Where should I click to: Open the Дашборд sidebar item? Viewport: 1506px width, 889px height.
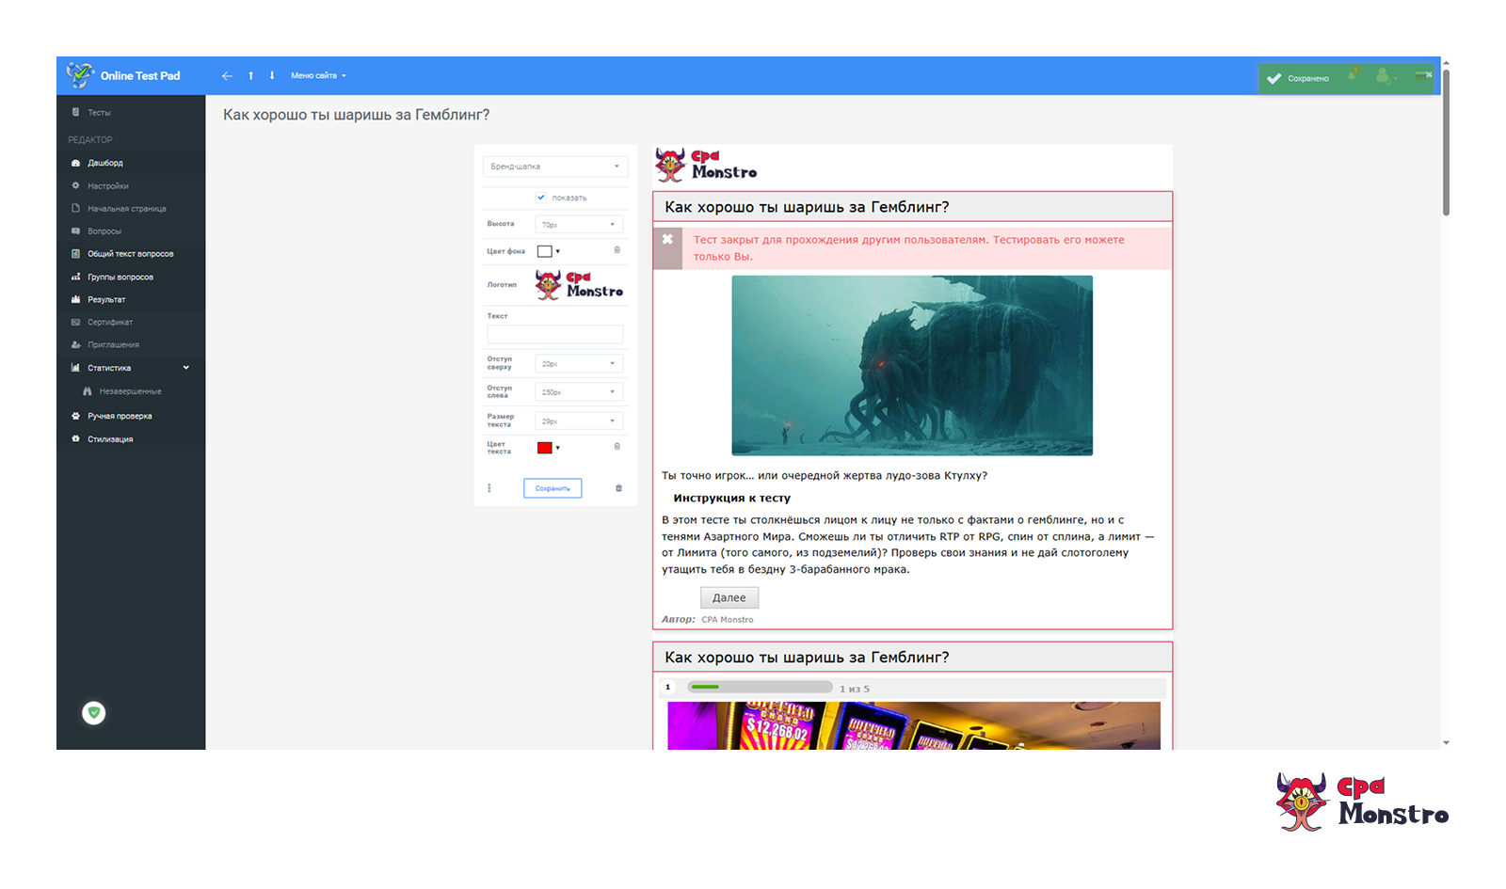click(131, 163)
